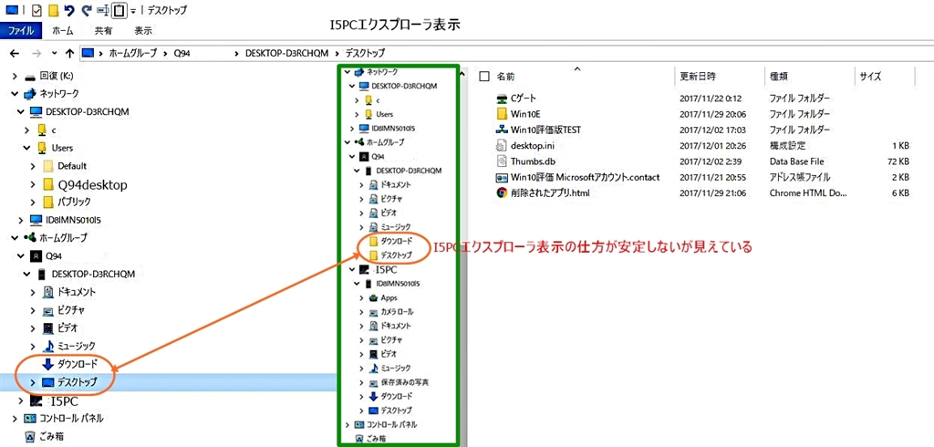Switch to the 表示 ribbon tab

pos(143,30)
